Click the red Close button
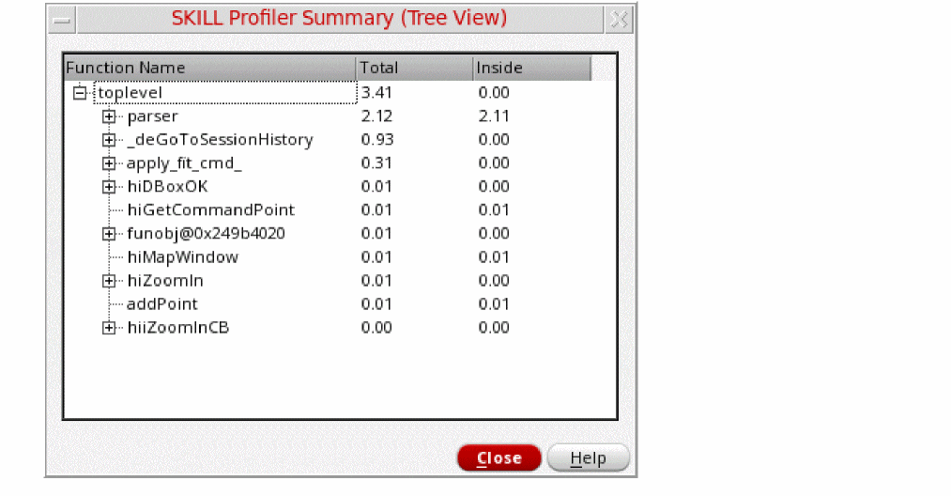Image resolution: width=951 pixels, height=496 pixels. click(499, 457)
